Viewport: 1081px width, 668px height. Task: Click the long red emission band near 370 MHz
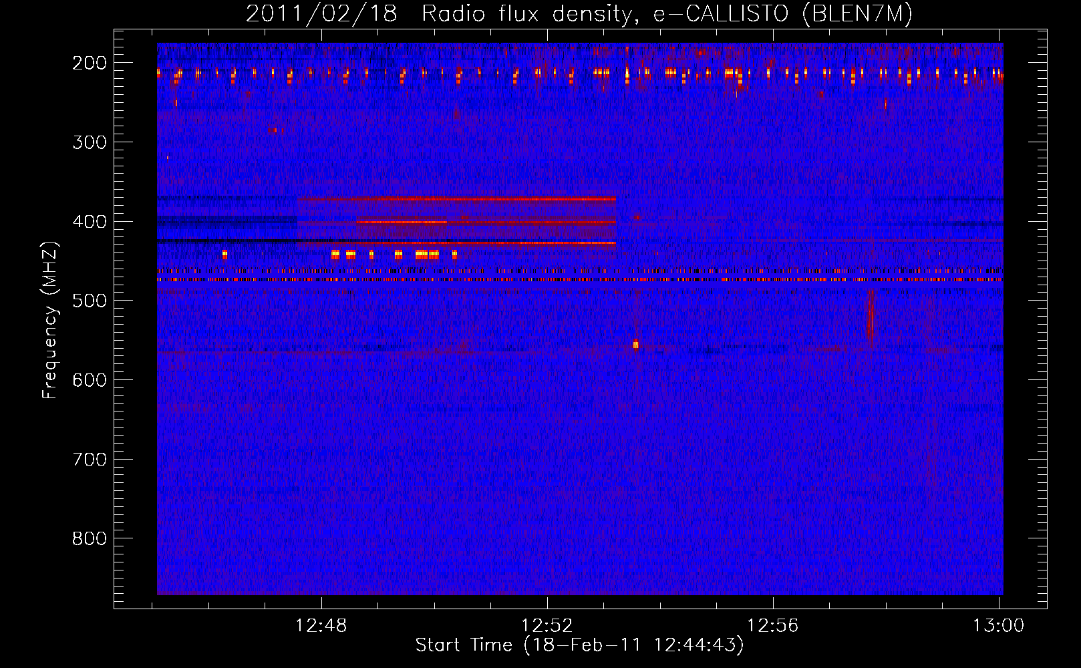tap(457, 199)
